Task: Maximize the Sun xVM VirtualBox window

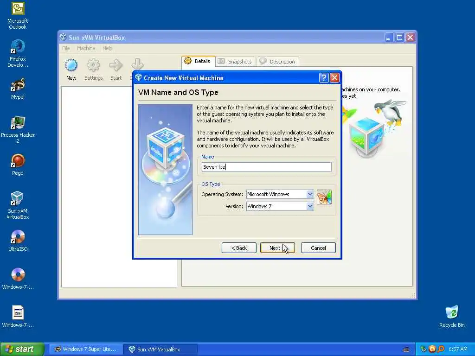Action: pos(399,38)
